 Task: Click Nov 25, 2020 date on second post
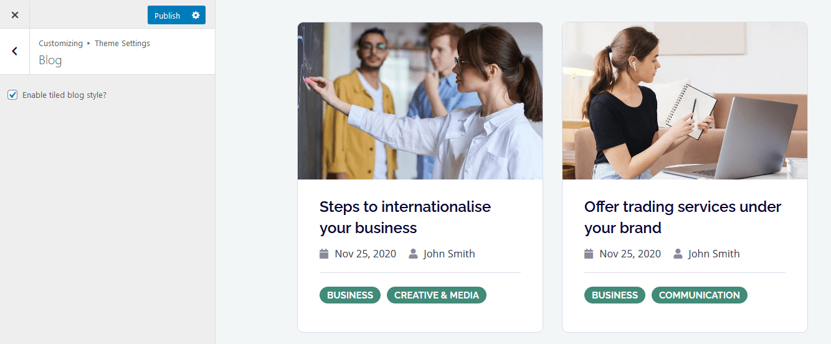coord(630,254)
